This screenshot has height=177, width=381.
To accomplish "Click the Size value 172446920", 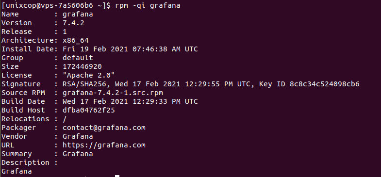I will 82,66.
